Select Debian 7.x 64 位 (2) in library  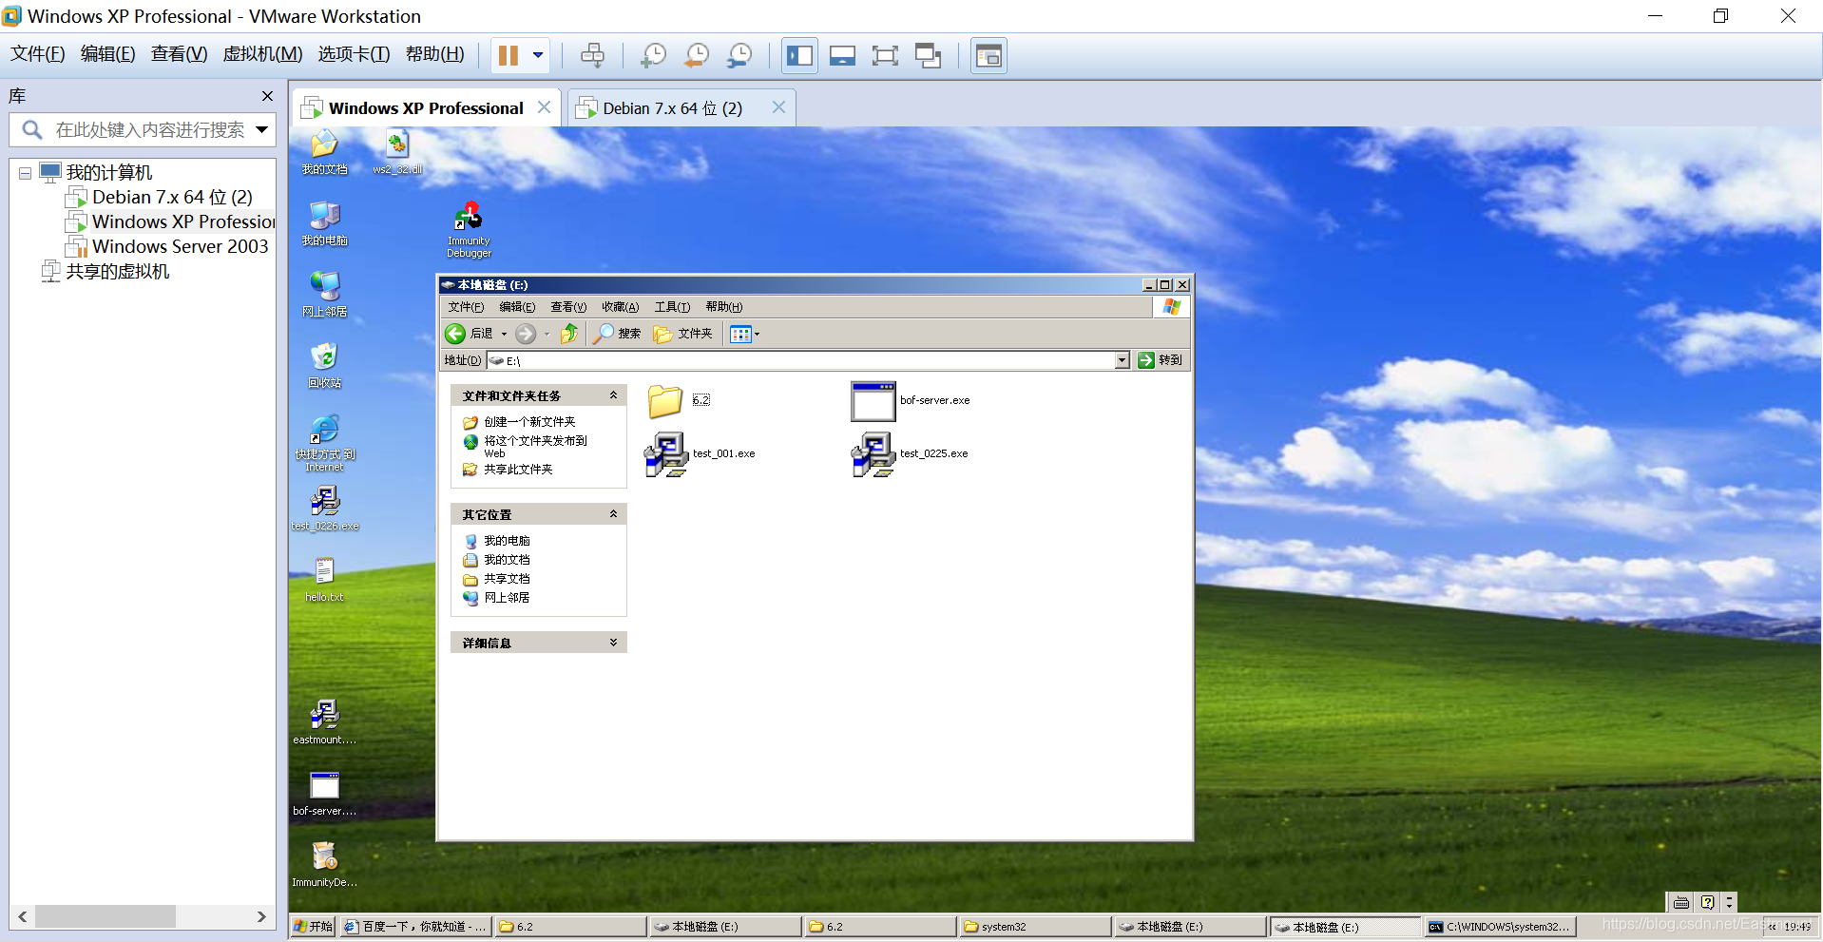(x=172, y=198)
